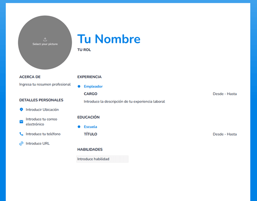Click the 'Select your picture' photo placeholder

(x=45, y=42)
